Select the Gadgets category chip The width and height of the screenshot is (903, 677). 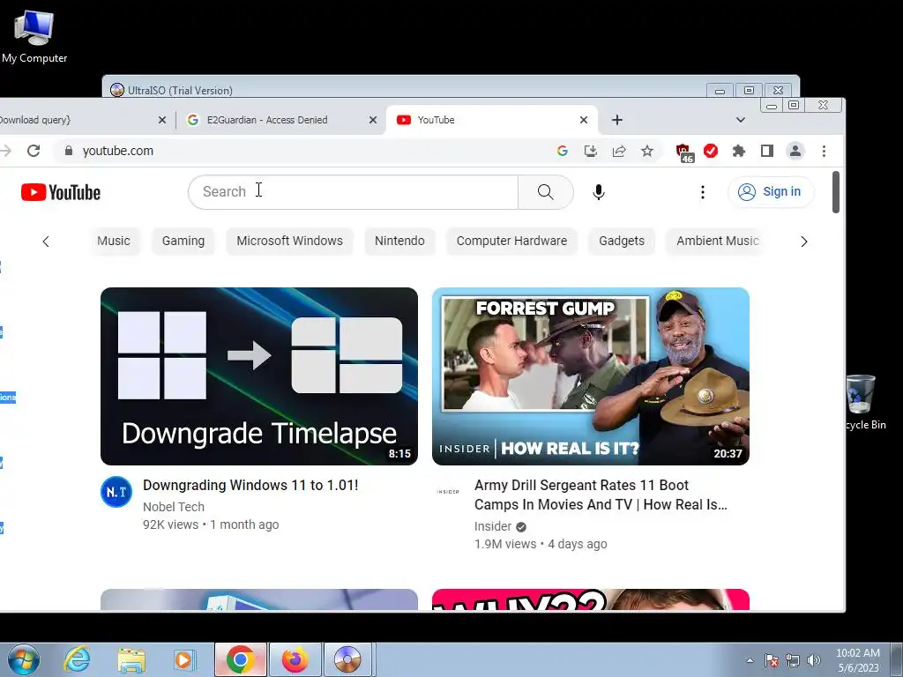[x=622, y=241]
